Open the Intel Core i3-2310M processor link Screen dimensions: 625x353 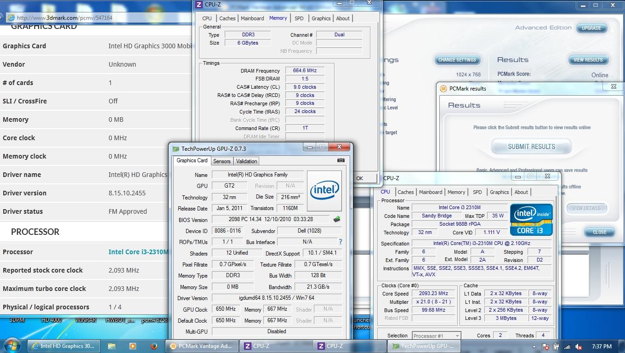pyautogui.click(x=138, y=252)
